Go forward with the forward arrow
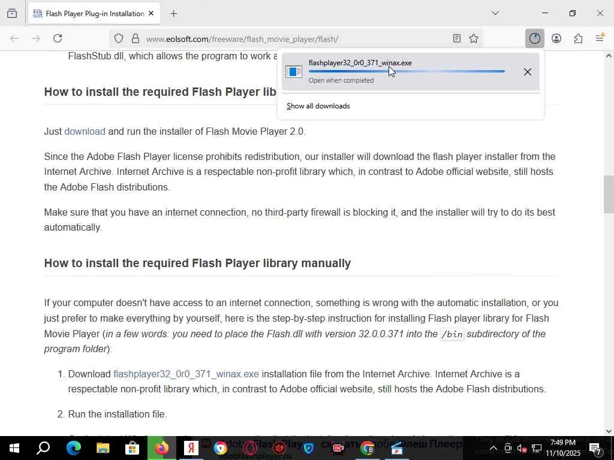Screen dimensions: 614x460 point(36,38)
